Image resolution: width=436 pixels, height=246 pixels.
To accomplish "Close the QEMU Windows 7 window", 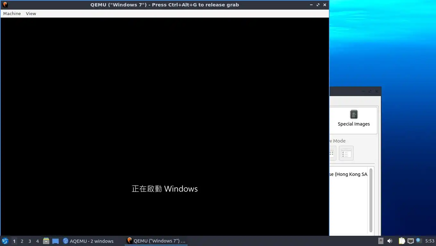I will [x=325, y=5].
